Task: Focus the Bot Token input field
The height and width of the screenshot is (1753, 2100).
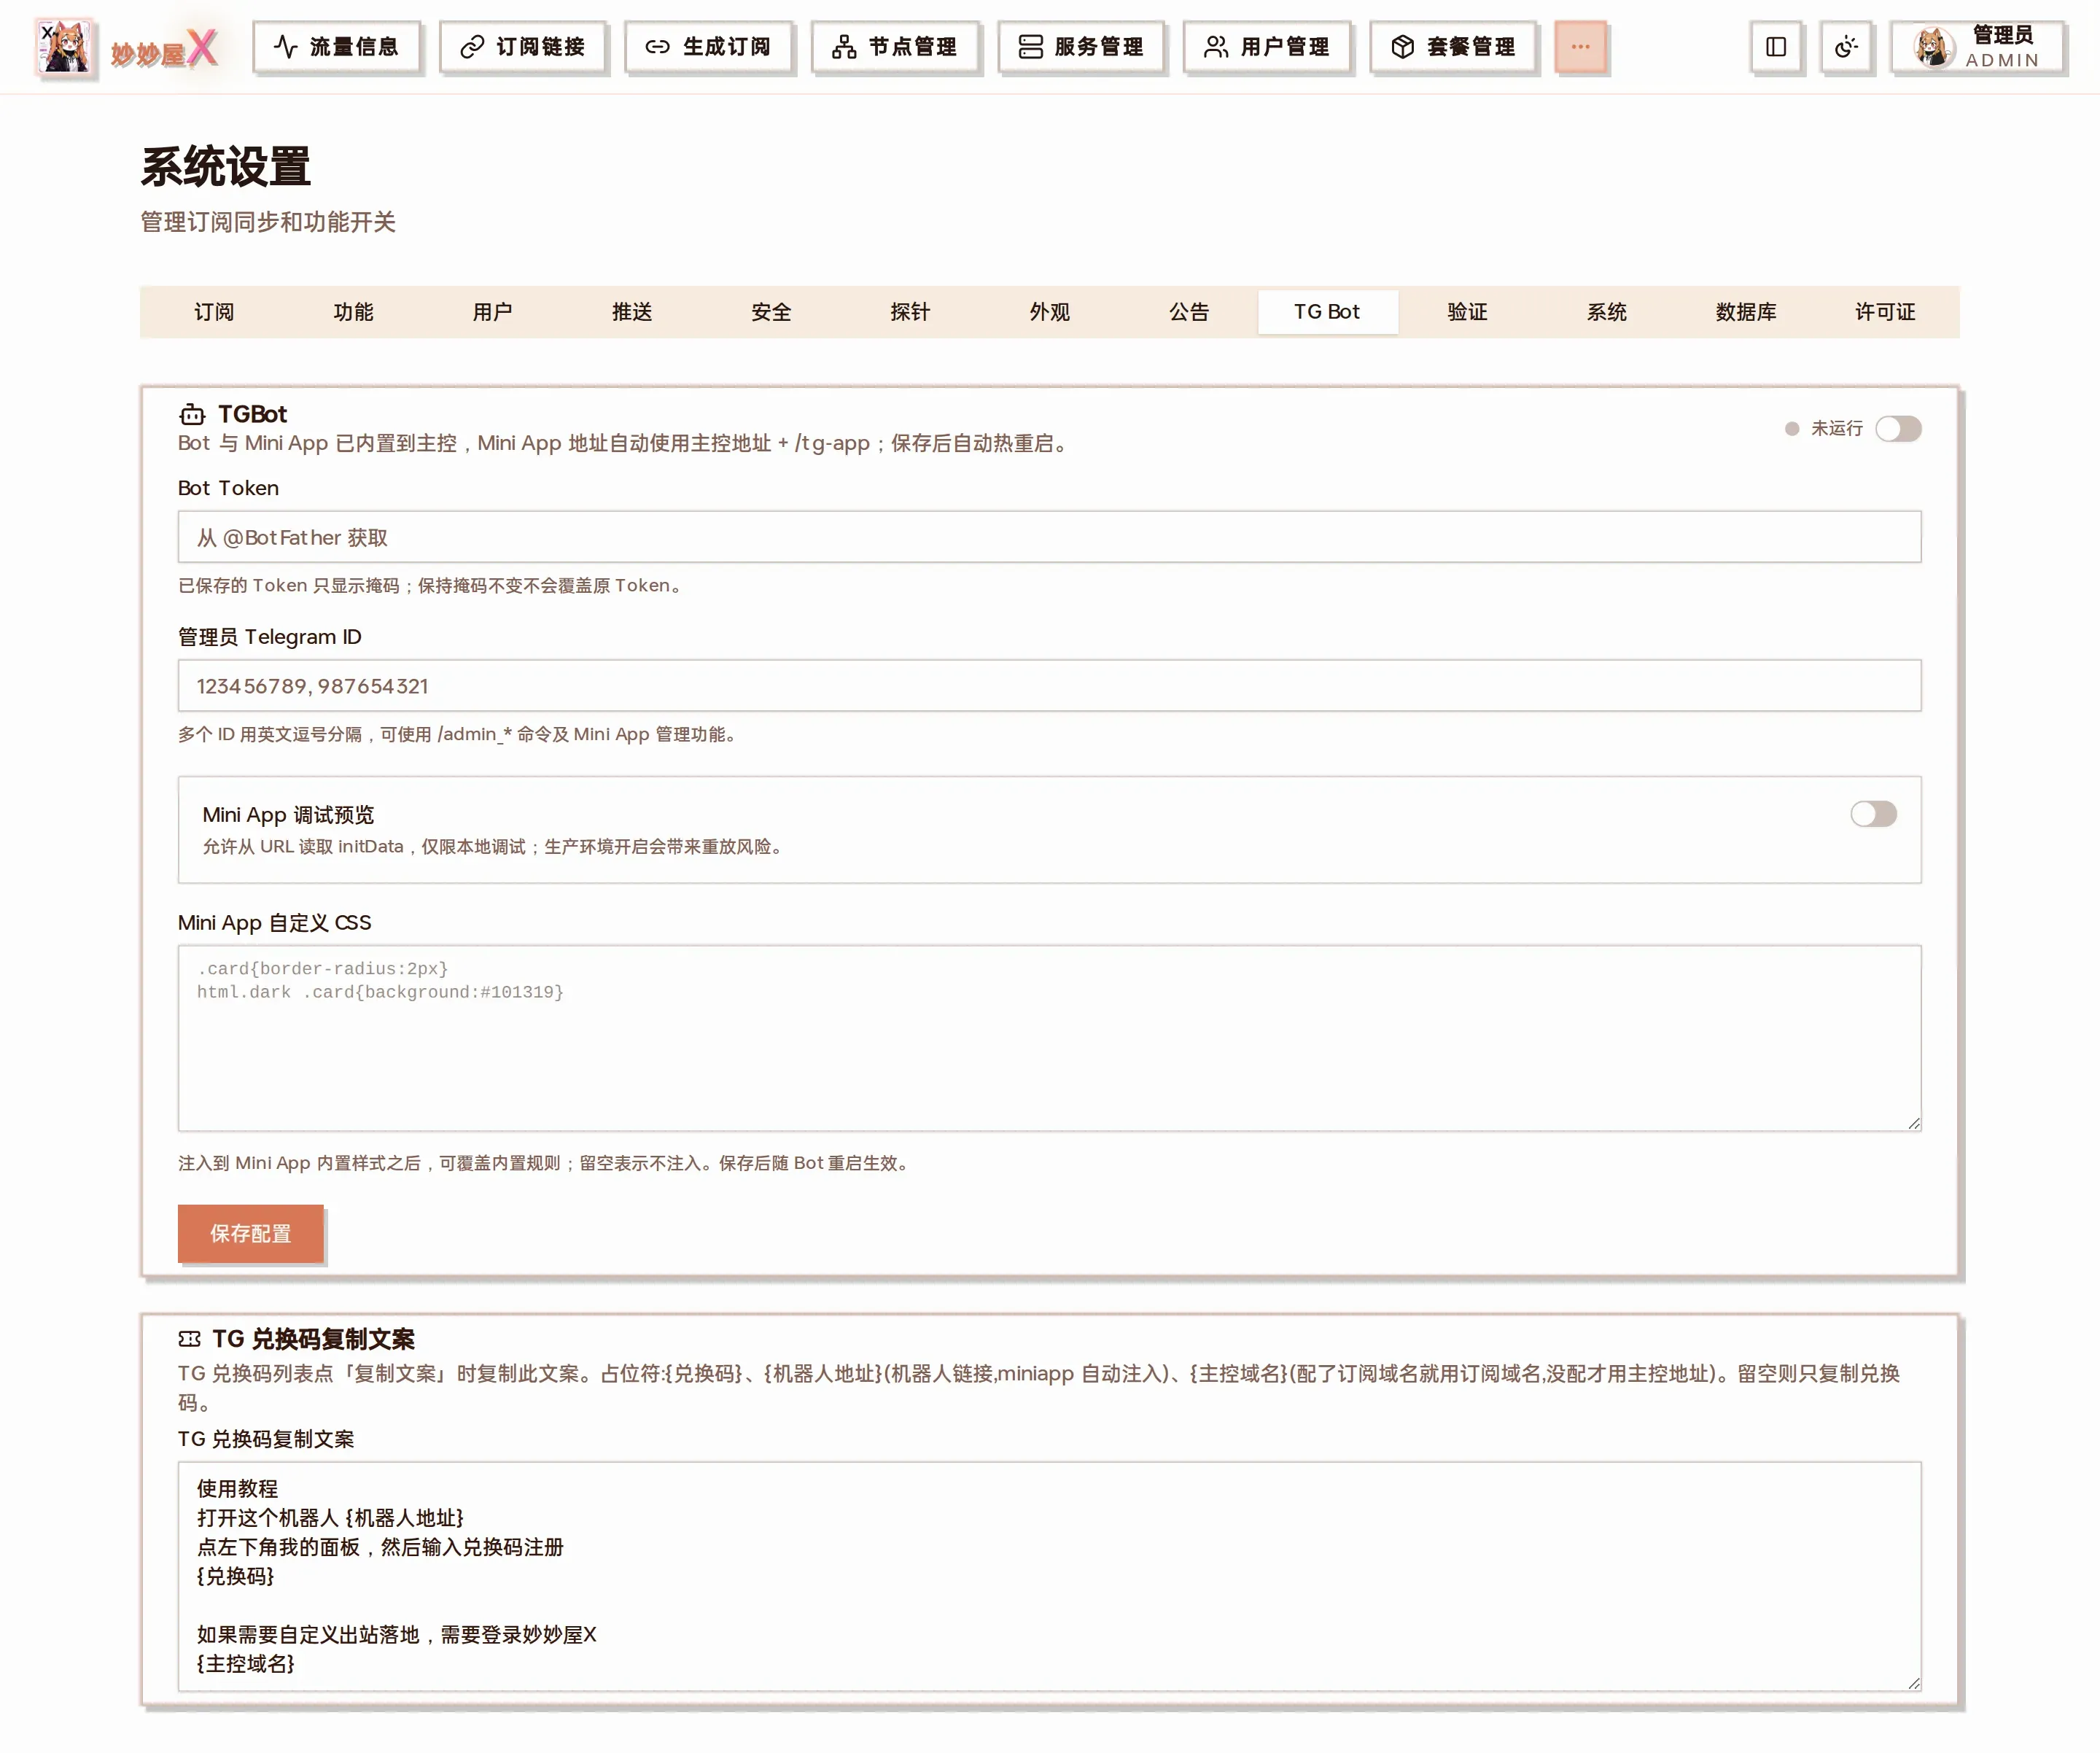Action: (1049, 537)
